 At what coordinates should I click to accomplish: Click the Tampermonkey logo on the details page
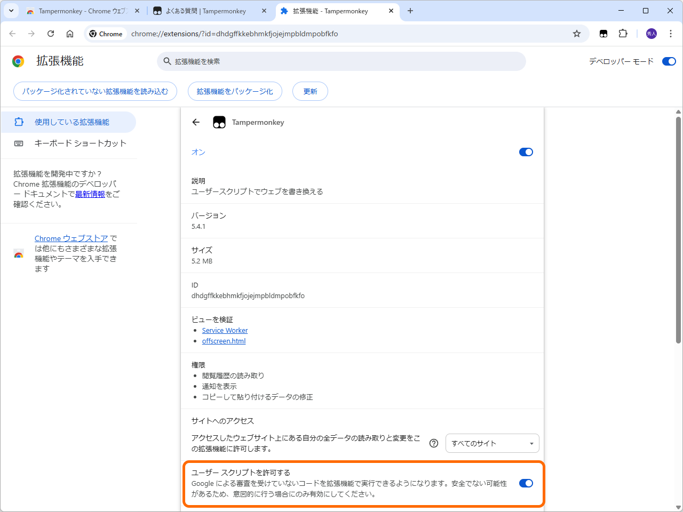(x=219, y=122)
